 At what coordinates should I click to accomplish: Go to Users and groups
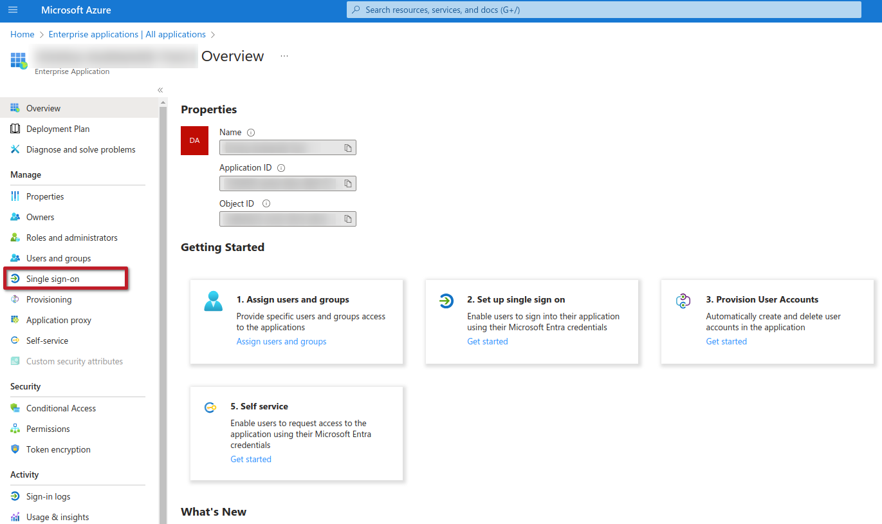click(x=59, y=258)
